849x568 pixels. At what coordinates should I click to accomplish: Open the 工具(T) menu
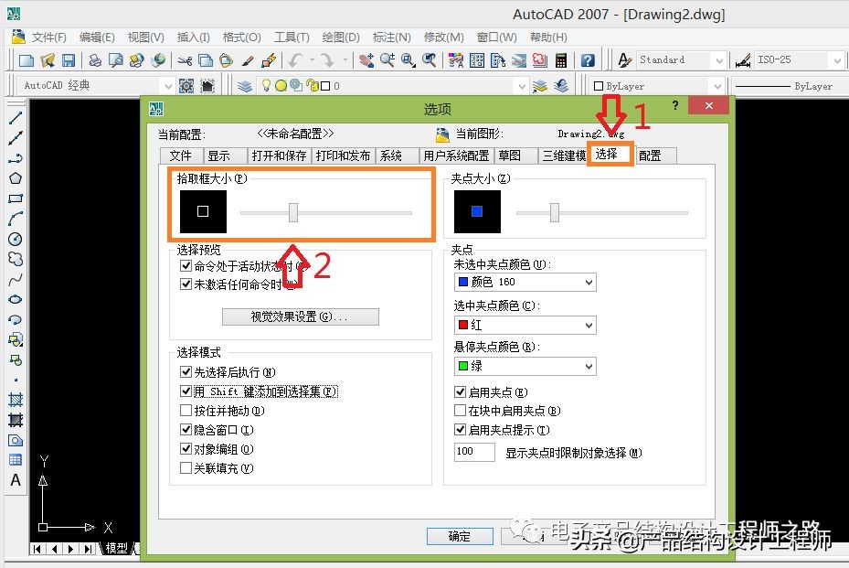(x=292, y=38)
